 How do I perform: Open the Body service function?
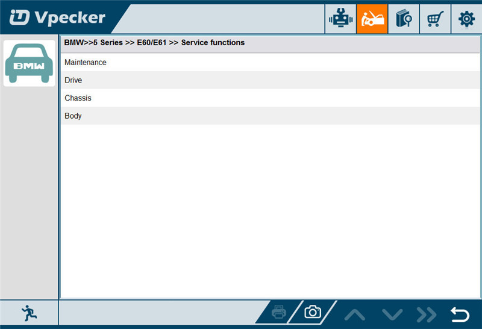click(x=73, y=116)
